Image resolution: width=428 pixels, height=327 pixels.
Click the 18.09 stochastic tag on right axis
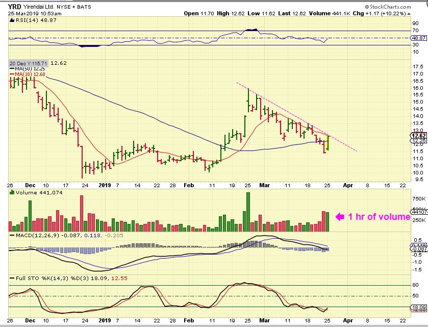click(418, 307)
